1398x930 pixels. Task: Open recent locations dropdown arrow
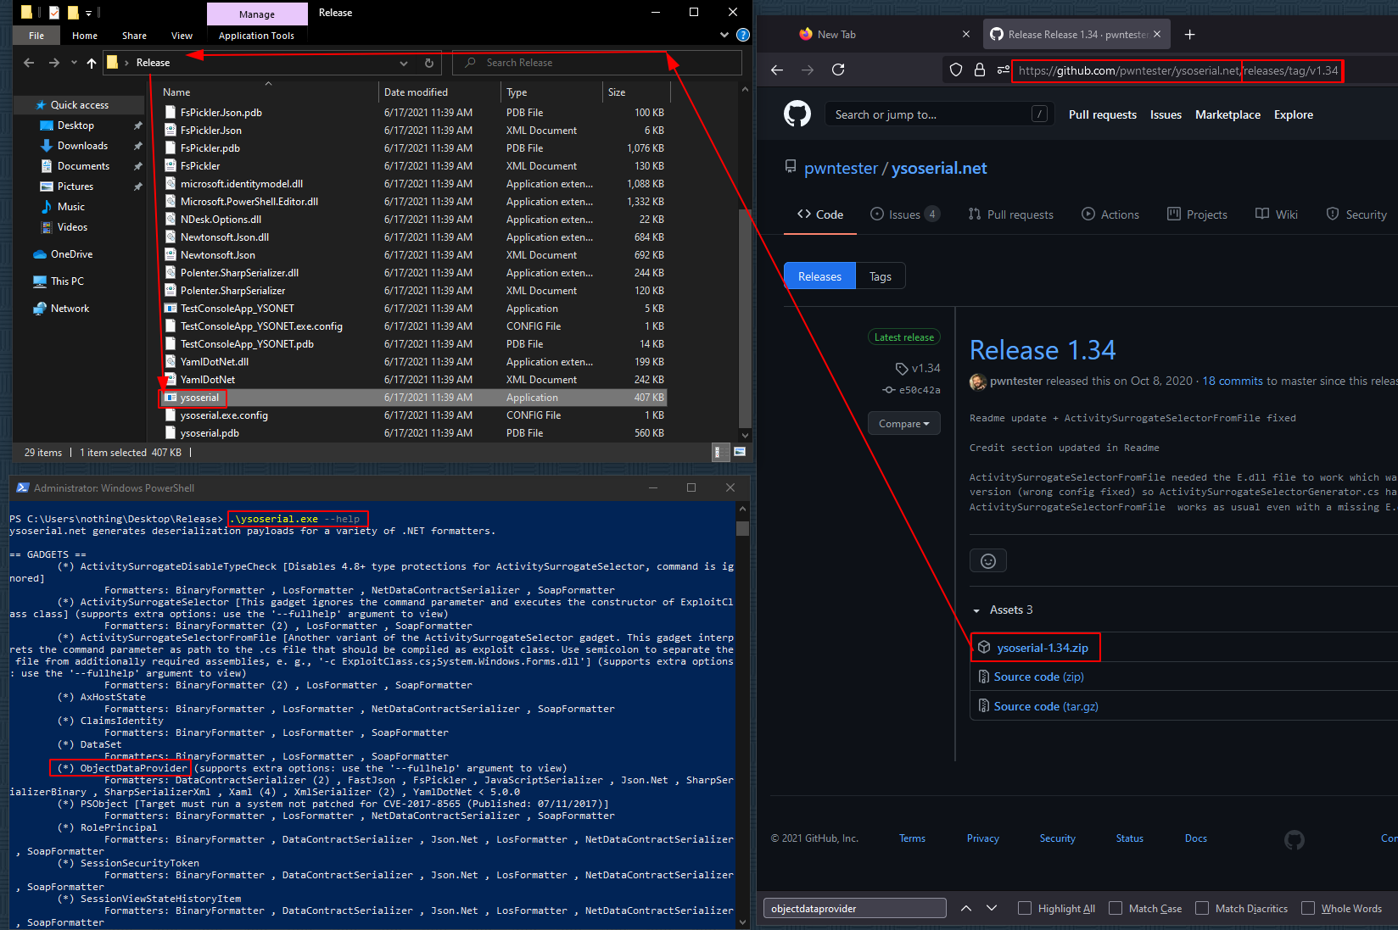tap(74, 63)
